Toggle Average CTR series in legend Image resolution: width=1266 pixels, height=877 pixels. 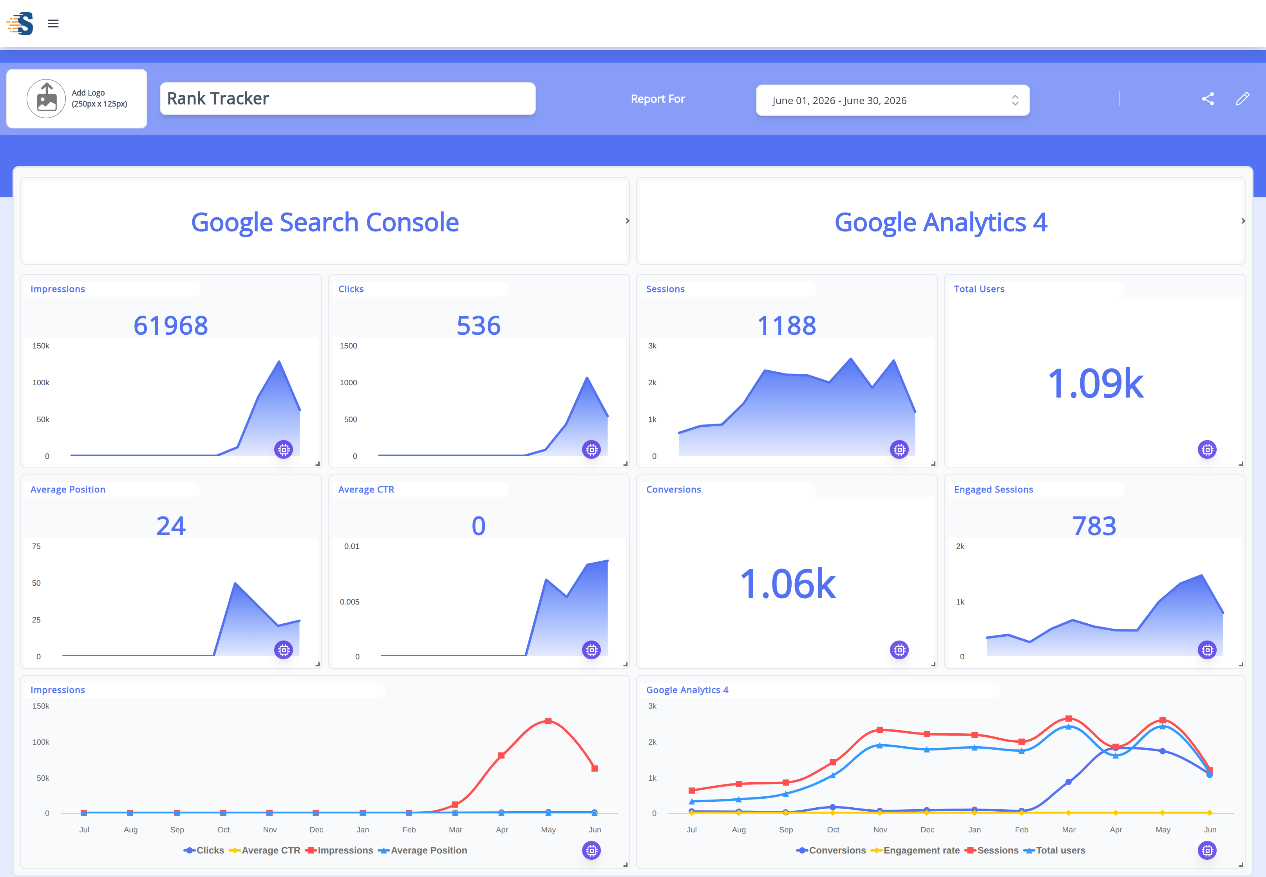click(264, 851)
